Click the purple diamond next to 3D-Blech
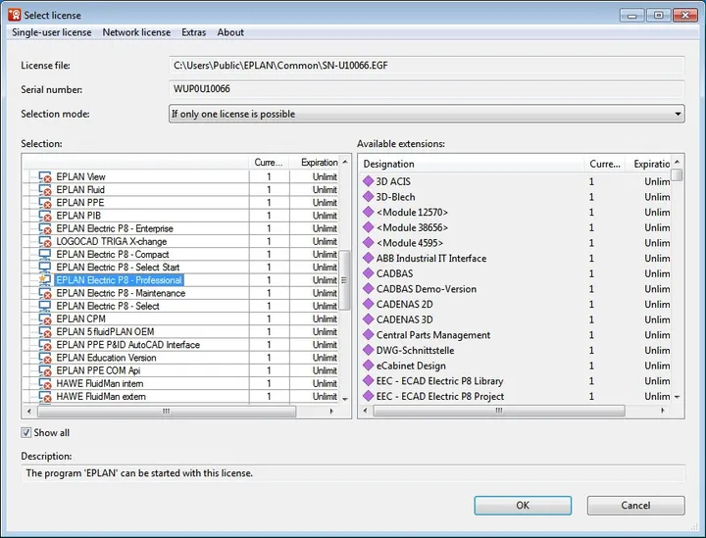 tap(369, 197)
